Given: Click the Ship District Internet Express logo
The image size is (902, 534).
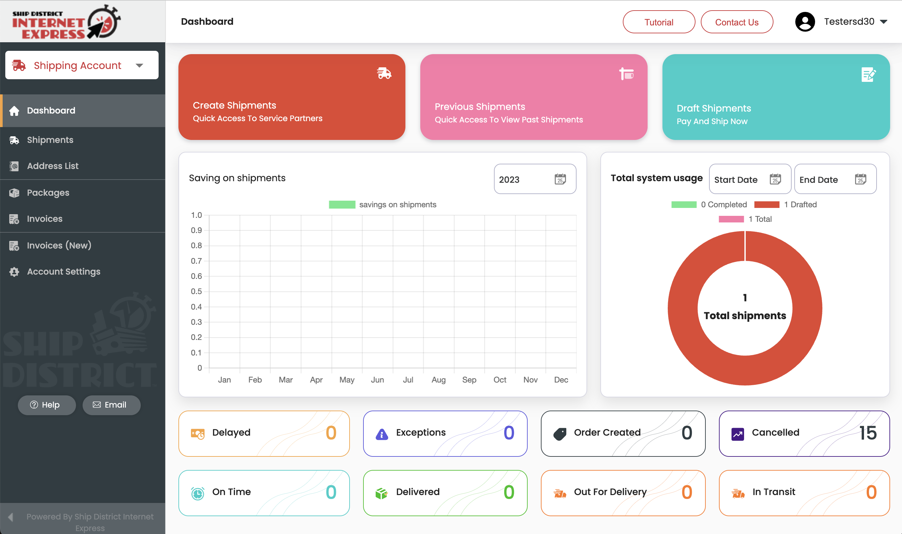Looking at the screenshot, I should pyautogui.click(x=67, y=21).
